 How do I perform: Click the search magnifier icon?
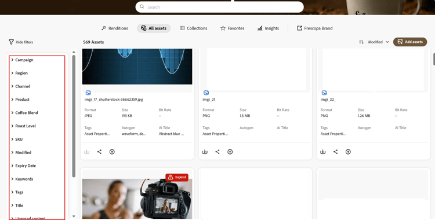(142, 6)
